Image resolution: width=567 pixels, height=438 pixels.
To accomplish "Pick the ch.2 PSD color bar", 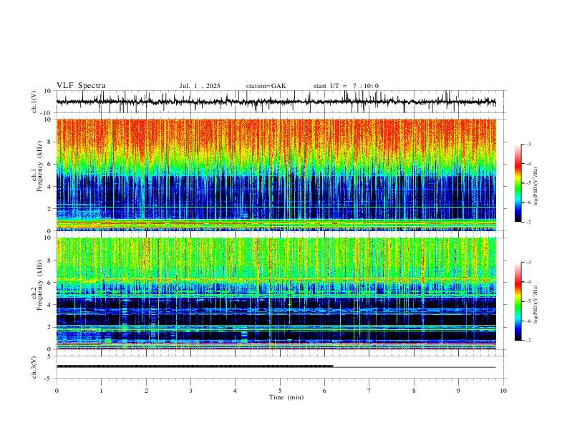I will (518, 301).
